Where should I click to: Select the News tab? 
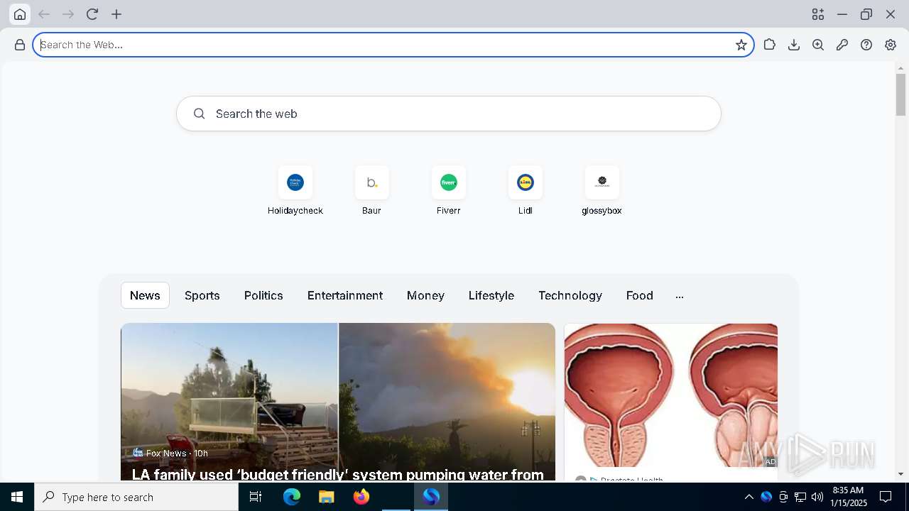(145, 295)
